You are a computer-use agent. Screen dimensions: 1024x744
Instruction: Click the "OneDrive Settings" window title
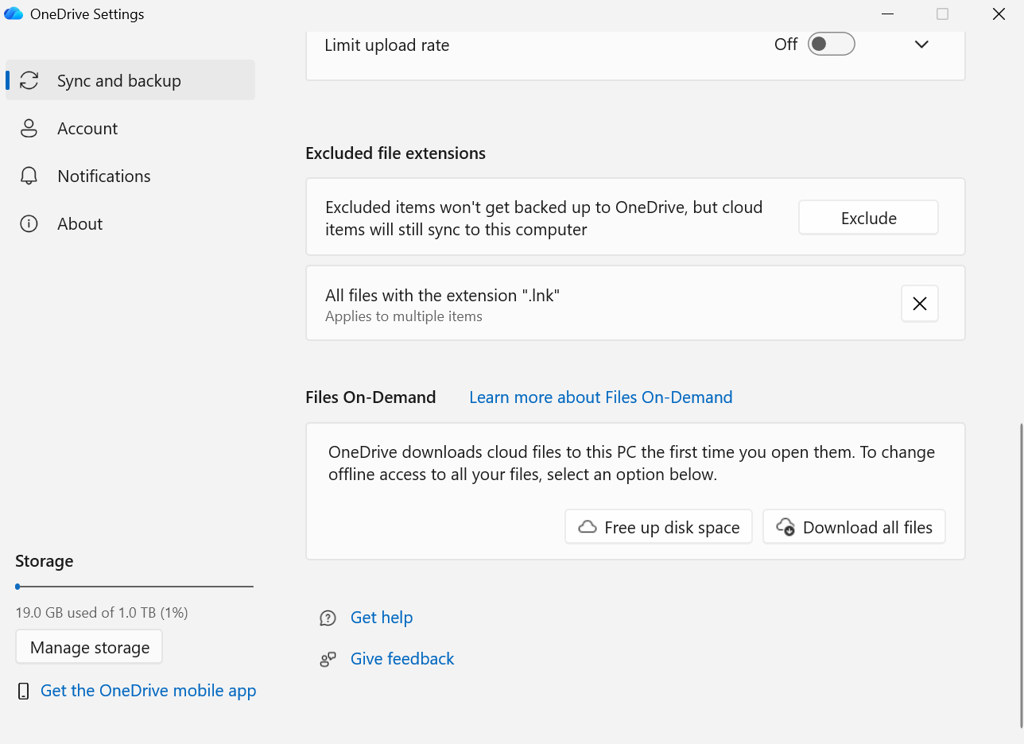pyautogui.click(x=87, y=14)
